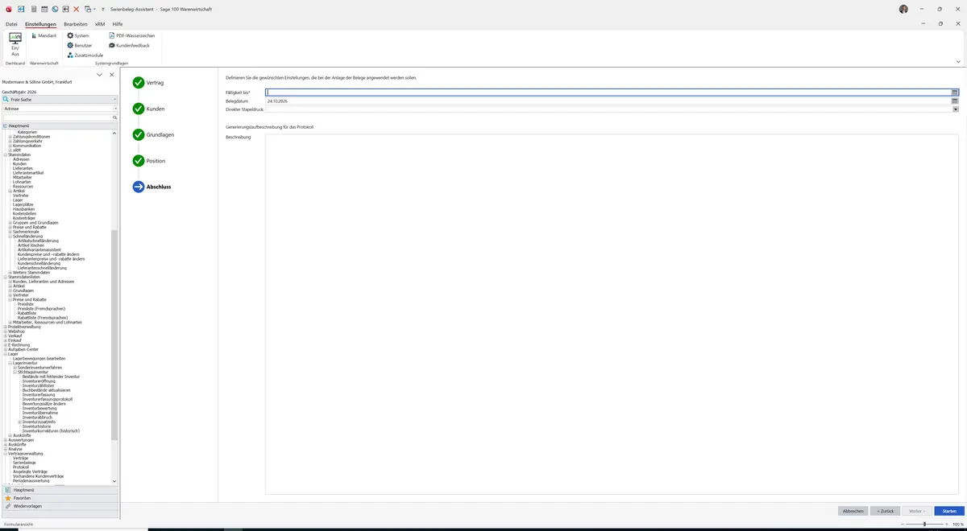
Task: Close the navigation pane with its X icon
Action: pyautogui.click(x=111, y=75)
